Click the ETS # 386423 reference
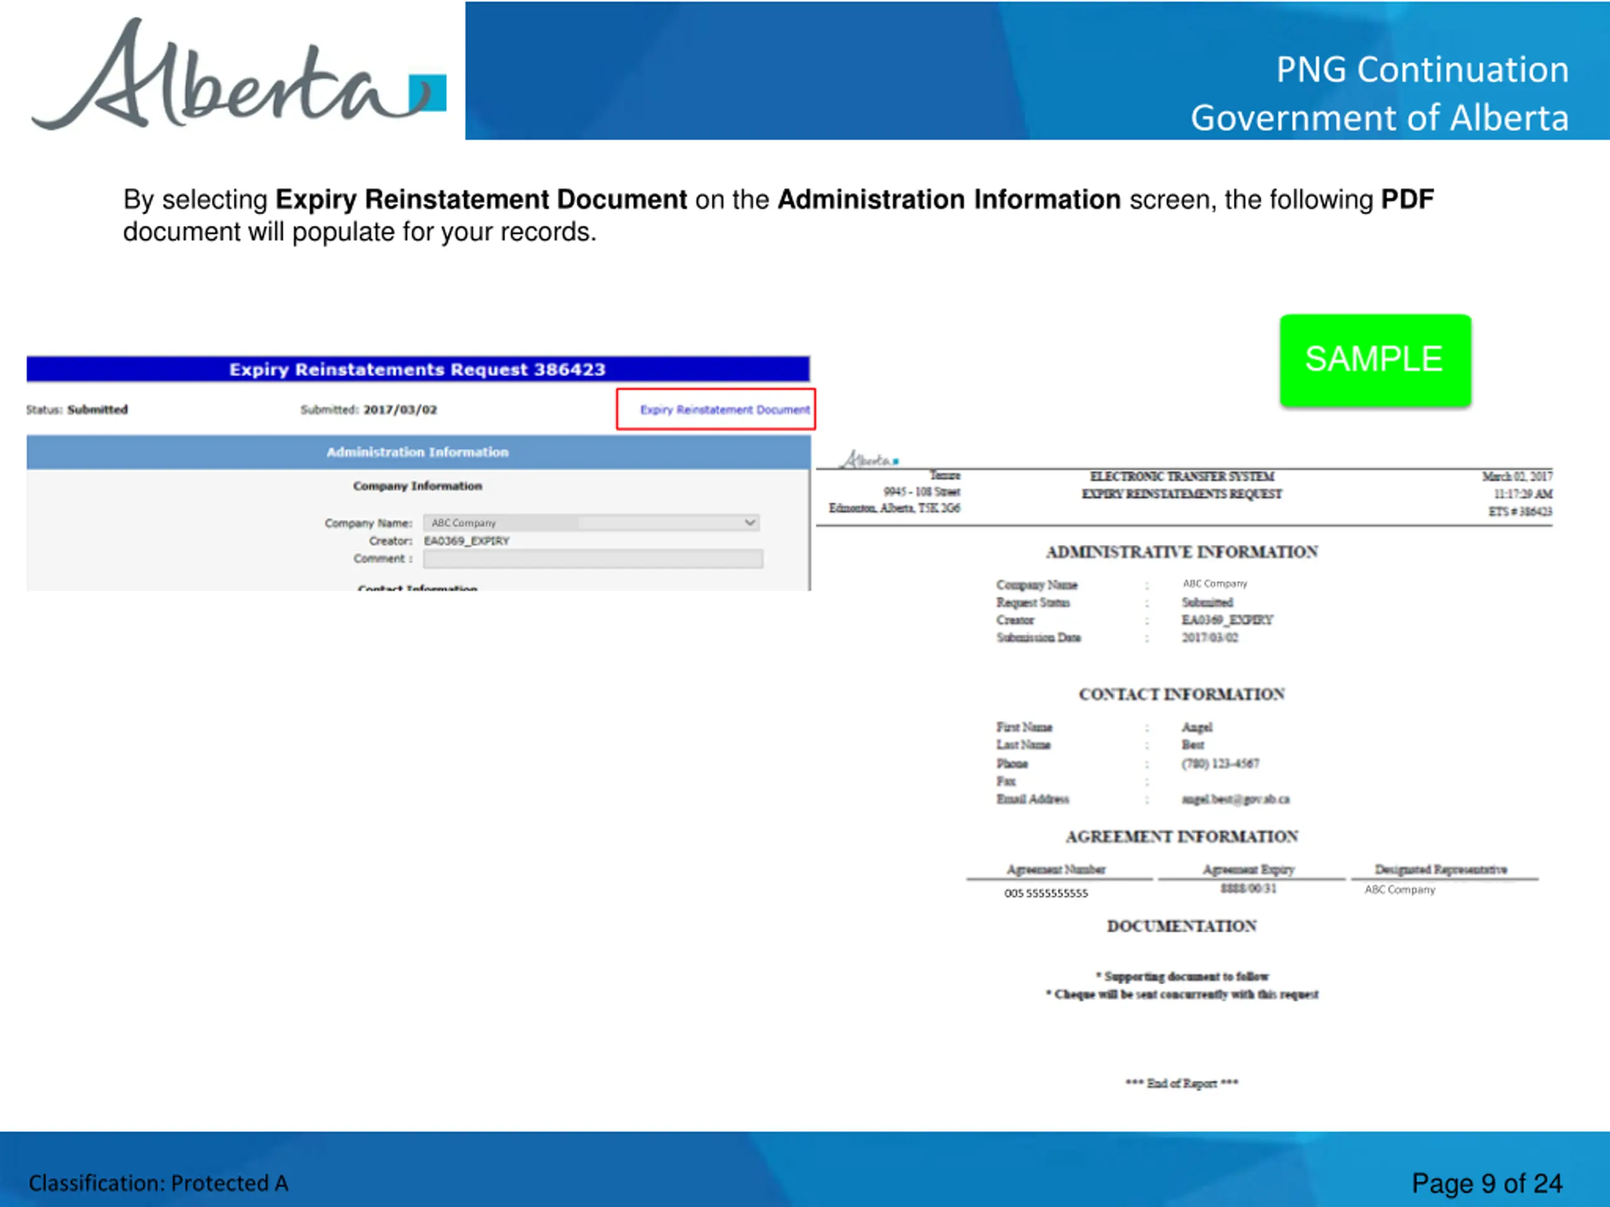 tap(1519, 512)
